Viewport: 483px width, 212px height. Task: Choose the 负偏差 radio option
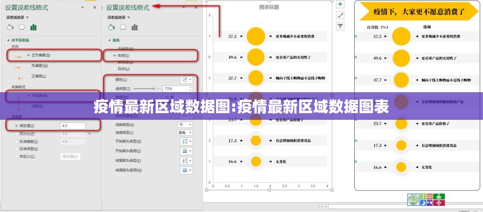(29, 65)
